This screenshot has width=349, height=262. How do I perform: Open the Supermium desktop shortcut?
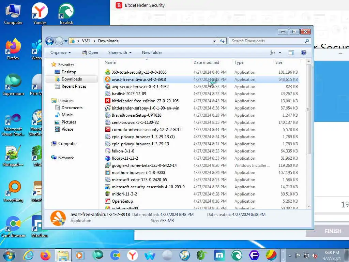13,85
